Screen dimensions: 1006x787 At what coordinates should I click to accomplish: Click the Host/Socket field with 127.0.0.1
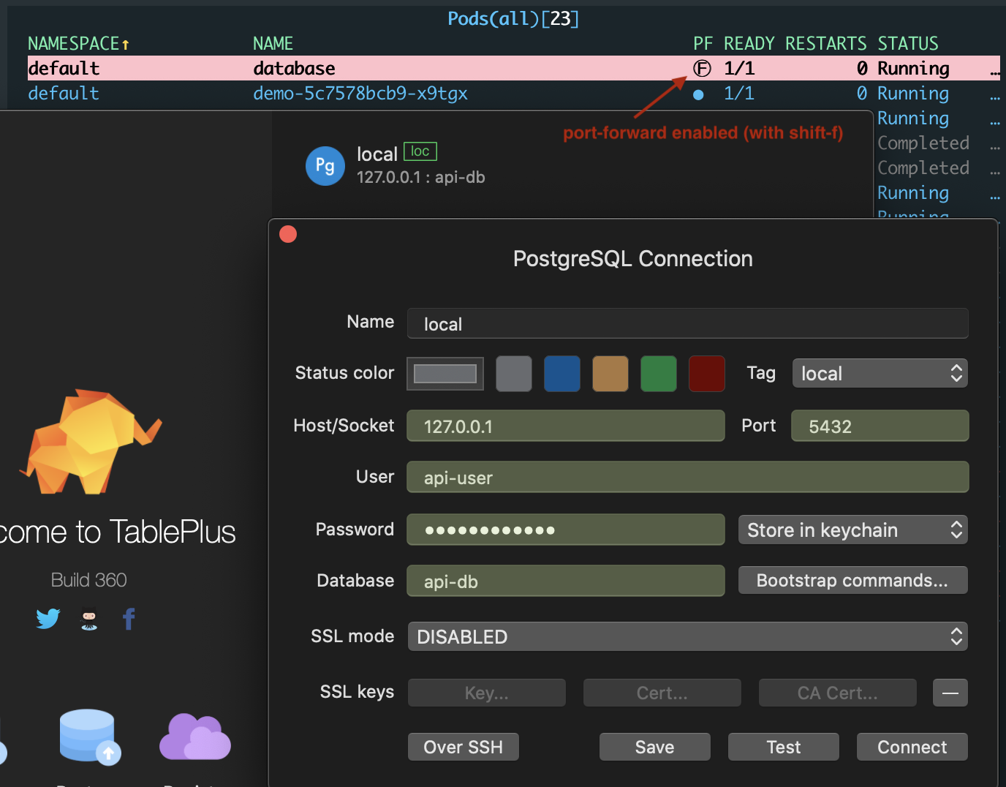point(566,426)
